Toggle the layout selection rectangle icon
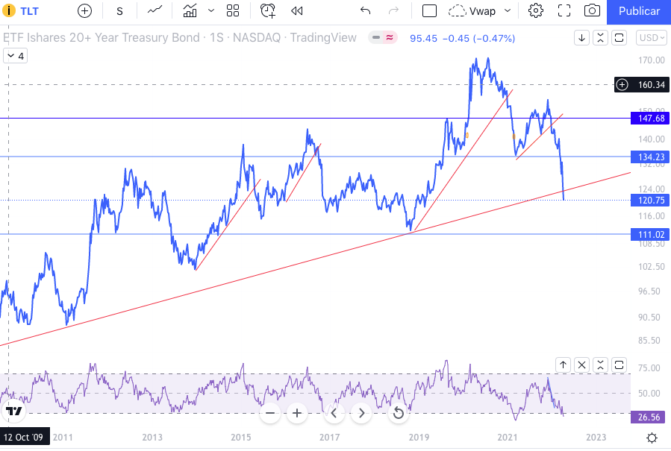 [429, 11]
